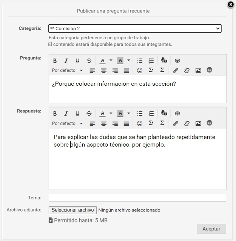Click remove link icon in Pregunta toolbar
236x241 pixels.
[x=187, y=71]
